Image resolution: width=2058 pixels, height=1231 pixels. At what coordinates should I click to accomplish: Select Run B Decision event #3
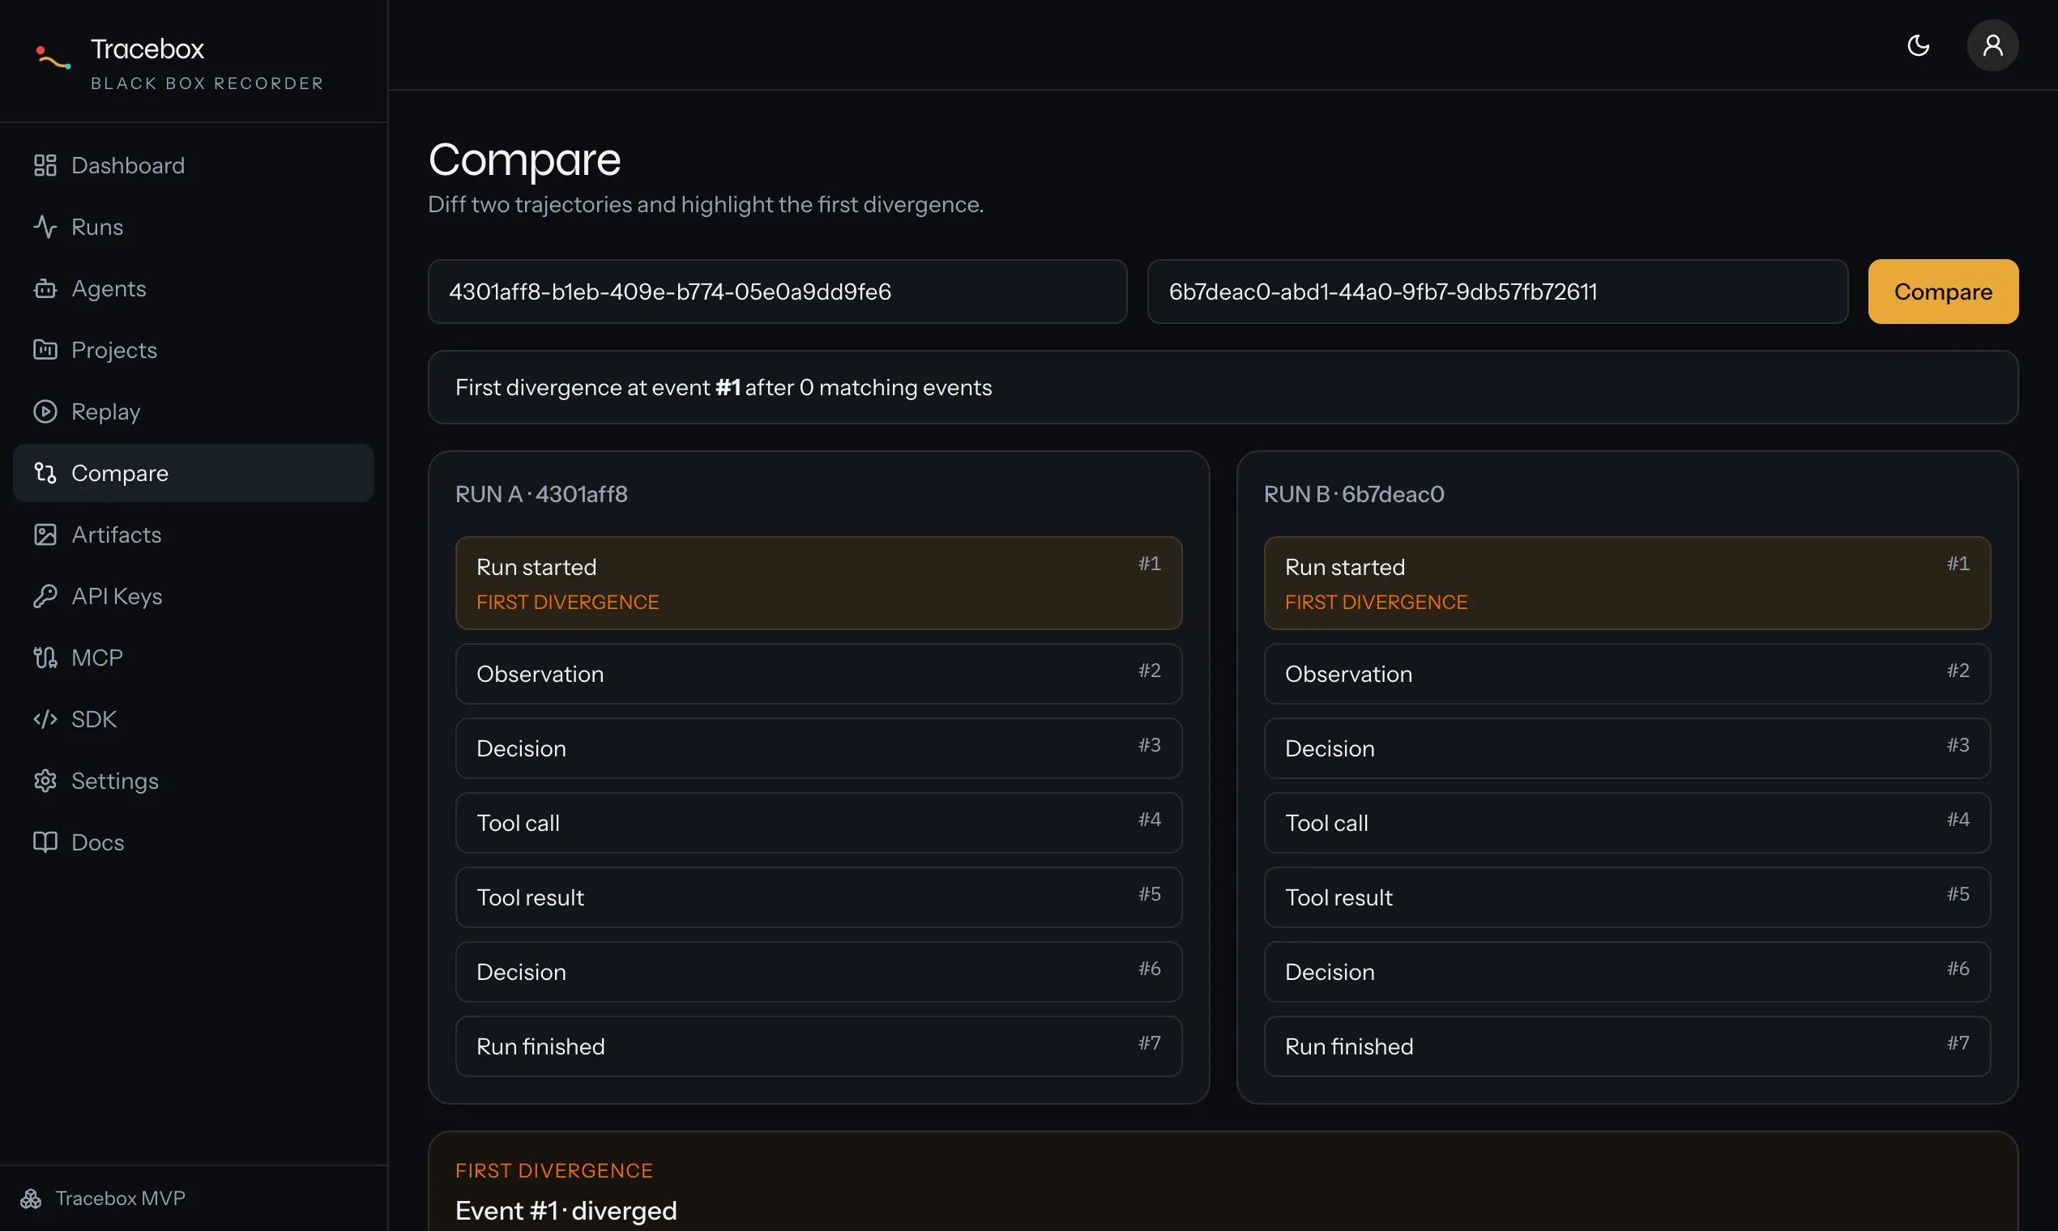tap(1626, 748)
